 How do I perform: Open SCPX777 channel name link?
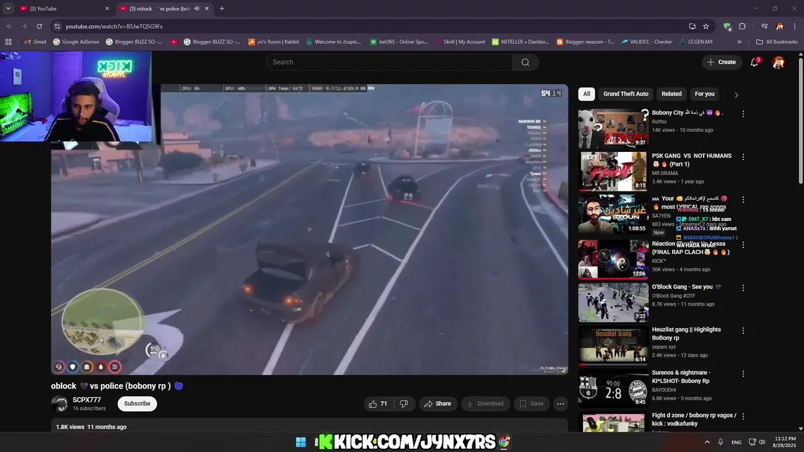coord(87,400)
